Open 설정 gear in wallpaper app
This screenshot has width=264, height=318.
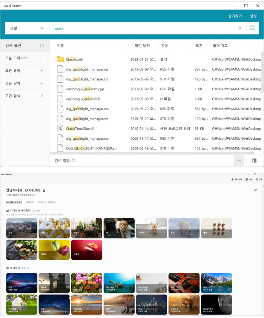click(x=257, y=179)
